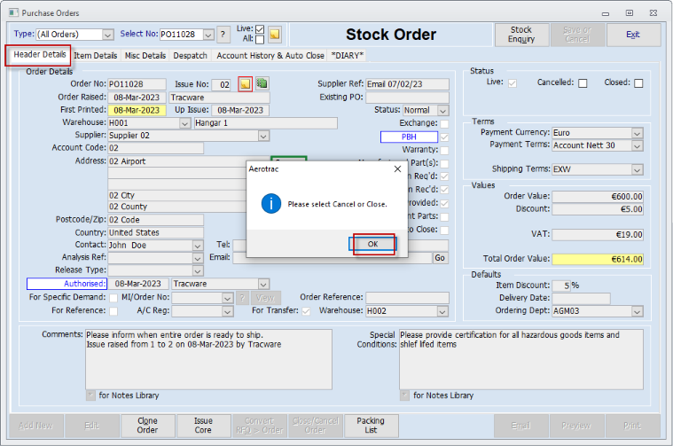
Task: Open the *DIARY* tab
Action: click(348, 55)
